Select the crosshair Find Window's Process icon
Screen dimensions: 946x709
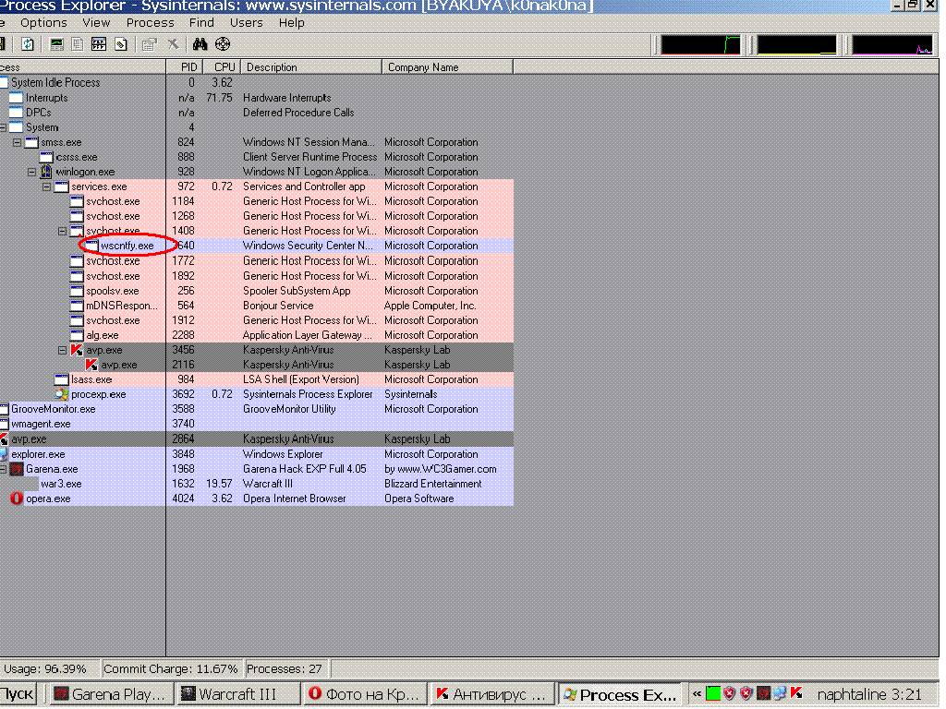(223, 44)
